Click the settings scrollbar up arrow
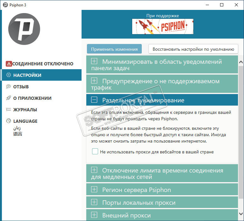 click(241, 62)
